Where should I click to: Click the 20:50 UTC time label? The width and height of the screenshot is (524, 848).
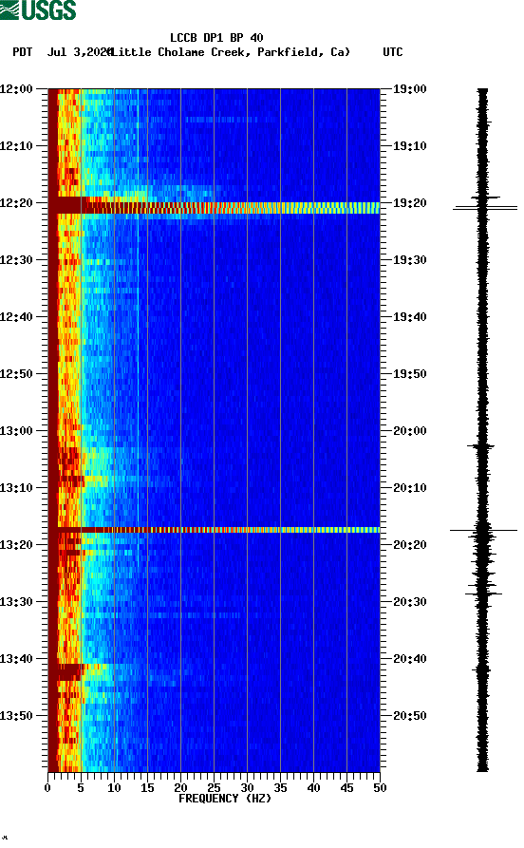410,716
